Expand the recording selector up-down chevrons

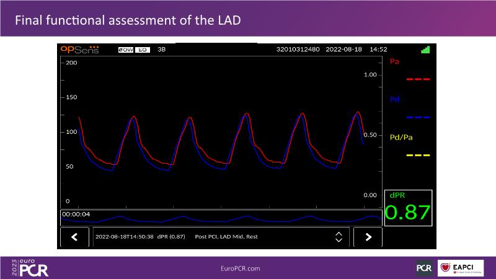(x=339, y=237)
